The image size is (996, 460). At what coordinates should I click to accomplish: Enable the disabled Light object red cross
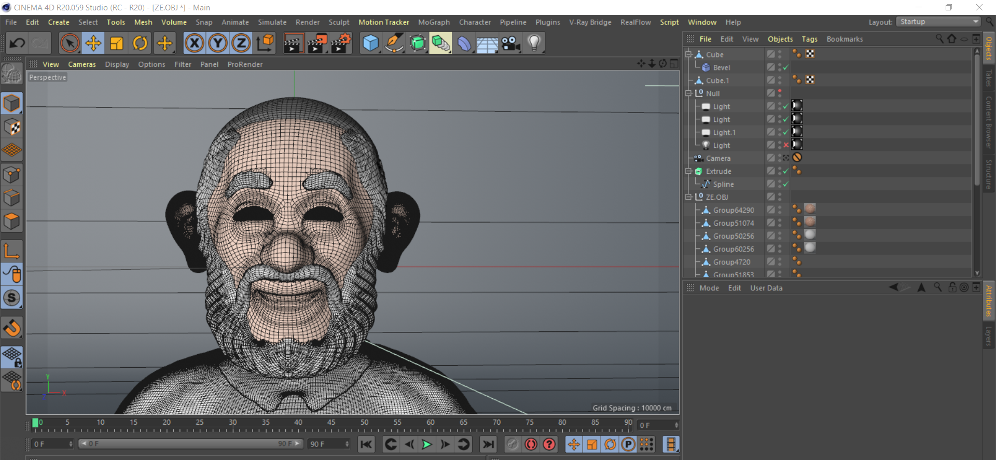(x=786, y=145)
